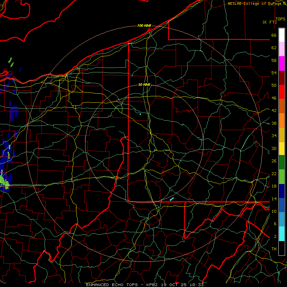The width and height of the screenshot is (287, 287).
Task: Click the orange 42 kft color band
Action: pos(282,121)
